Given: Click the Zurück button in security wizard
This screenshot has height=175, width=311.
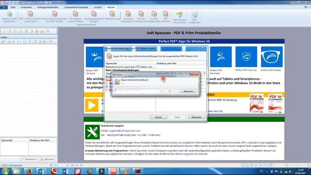Looking at the screenshot, I should pos(158,117).
